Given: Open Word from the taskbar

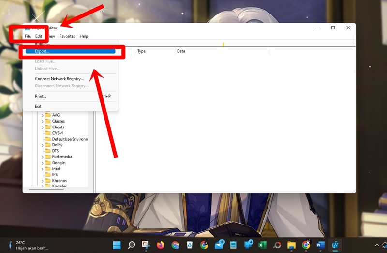Looking at the screenshot, I should pos(320,245).
